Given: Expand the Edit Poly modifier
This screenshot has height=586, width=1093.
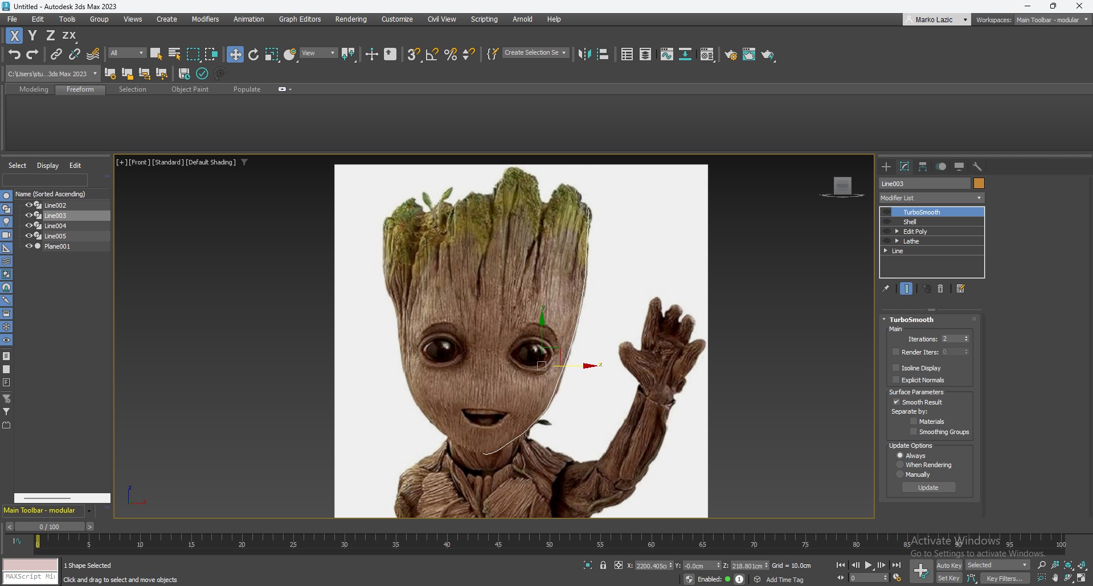Looking at the screenshot, I should tap(897, 231).
